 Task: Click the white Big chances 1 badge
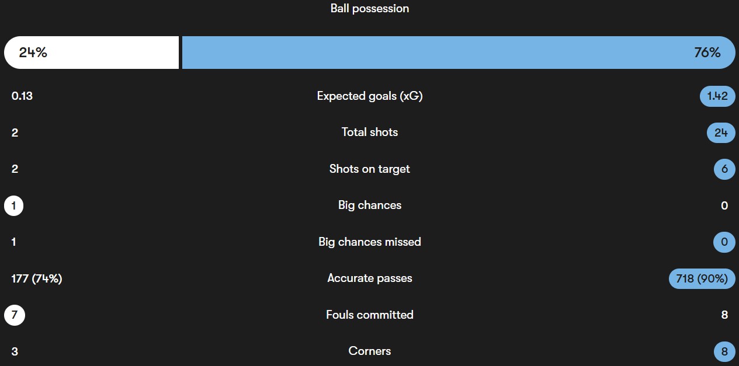[14, 206]
